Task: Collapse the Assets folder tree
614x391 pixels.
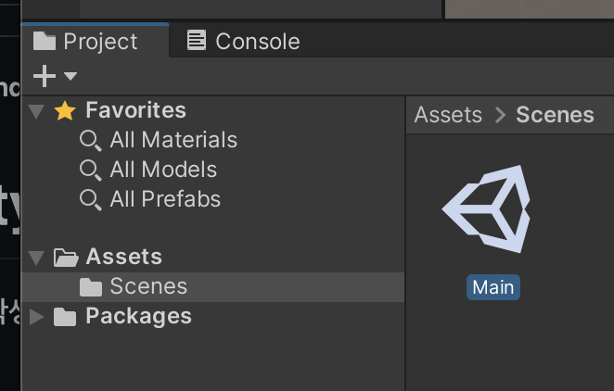Action: pyautogui.click(x=36, y=259)
